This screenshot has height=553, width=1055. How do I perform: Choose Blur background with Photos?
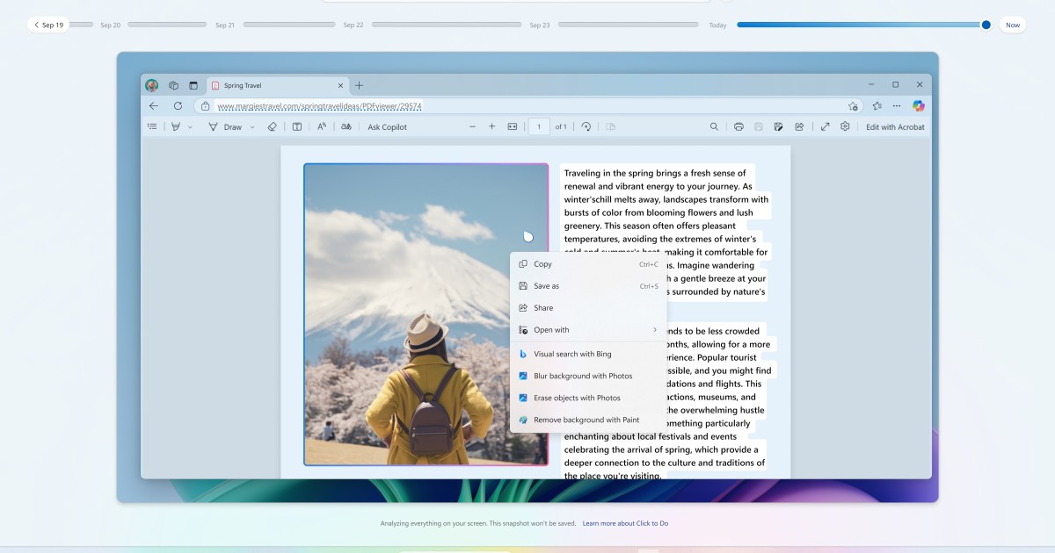point(582,376)
